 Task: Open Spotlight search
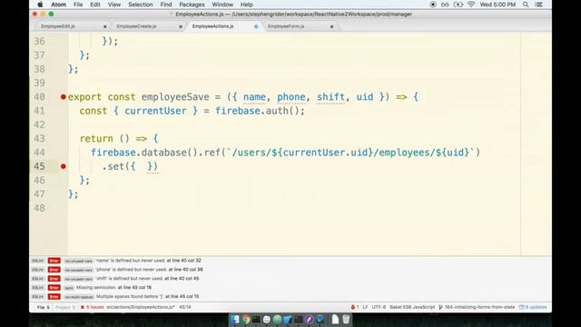tap(526, 5)
